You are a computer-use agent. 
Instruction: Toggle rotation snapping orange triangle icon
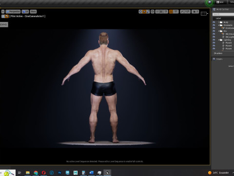point(171,12)
